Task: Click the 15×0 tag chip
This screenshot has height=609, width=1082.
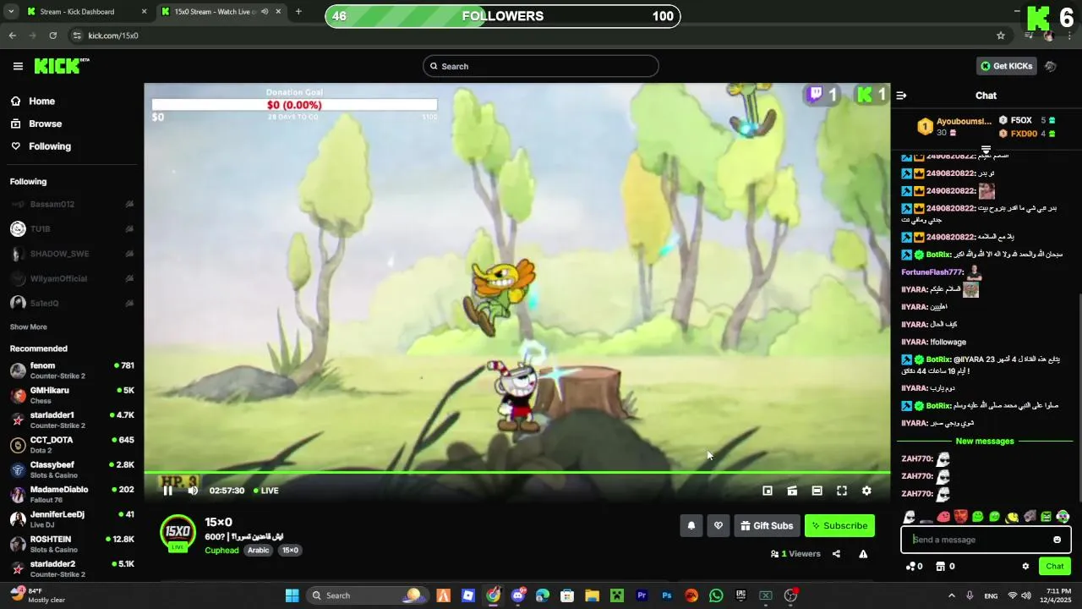Action: 290,551
